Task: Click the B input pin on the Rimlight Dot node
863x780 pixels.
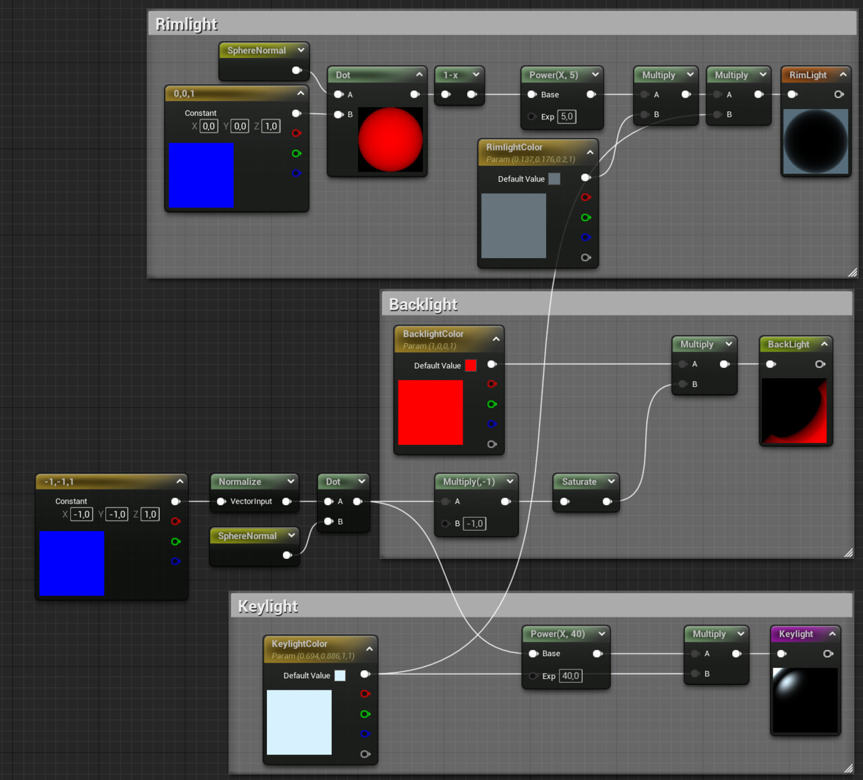Action: tap(339, 115)
